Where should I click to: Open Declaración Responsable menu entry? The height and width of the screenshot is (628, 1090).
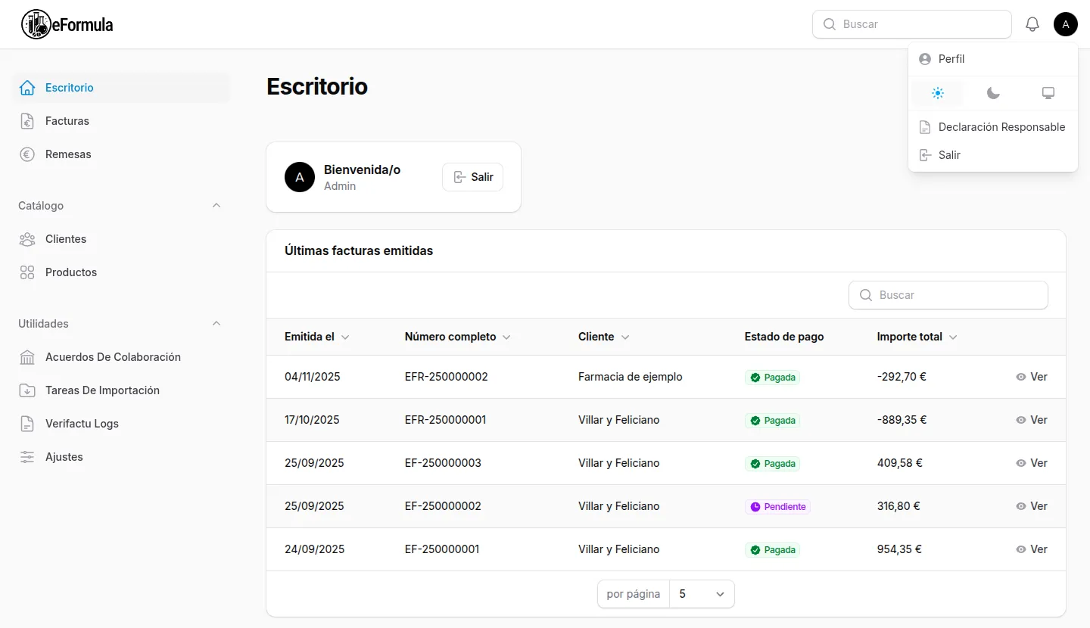pos(993,127)
